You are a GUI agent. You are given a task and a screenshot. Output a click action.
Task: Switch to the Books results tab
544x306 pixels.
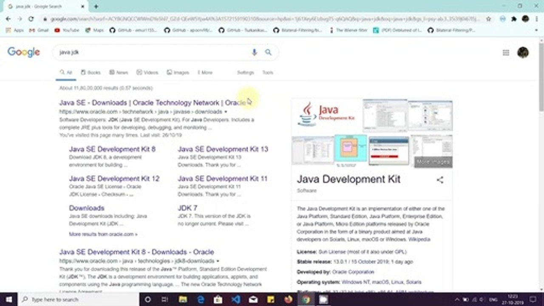[91, 73]
